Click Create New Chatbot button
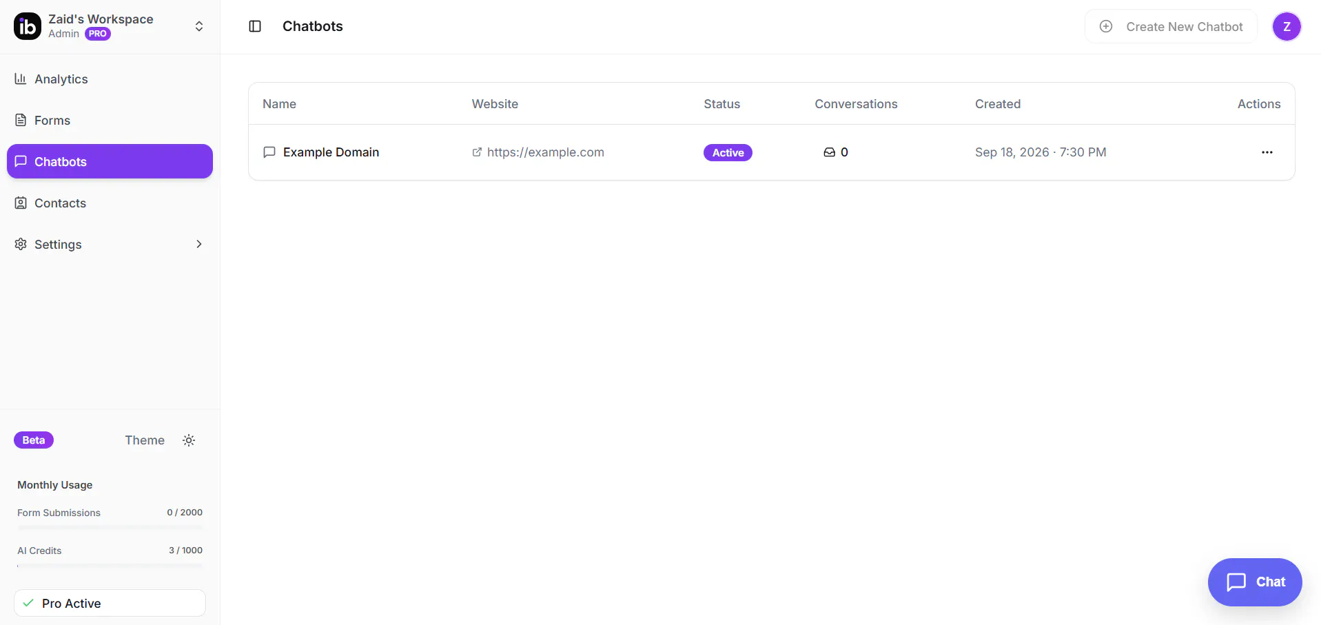 pyautogui.click(x=1171, y=26)
